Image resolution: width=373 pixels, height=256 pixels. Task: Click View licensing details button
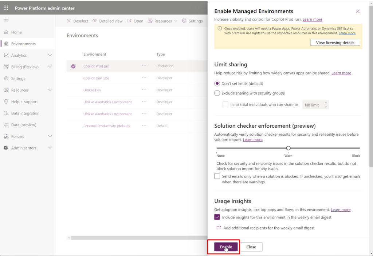[335, 43]
